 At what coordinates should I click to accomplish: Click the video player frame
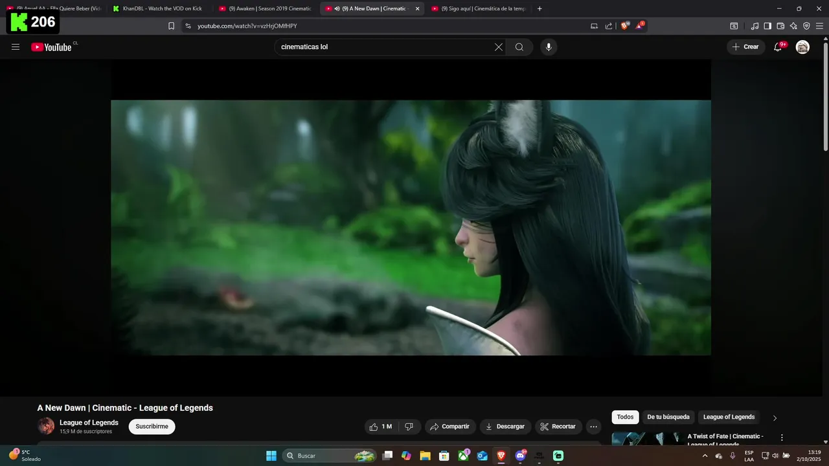point(411,227)
